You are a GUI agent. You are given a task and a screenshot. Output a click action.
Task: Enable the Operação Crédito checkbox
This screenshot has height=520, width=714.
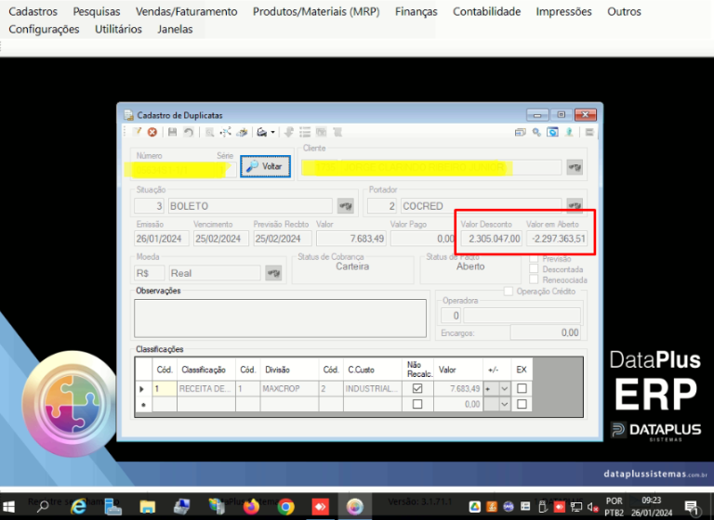tap(509, 292)
